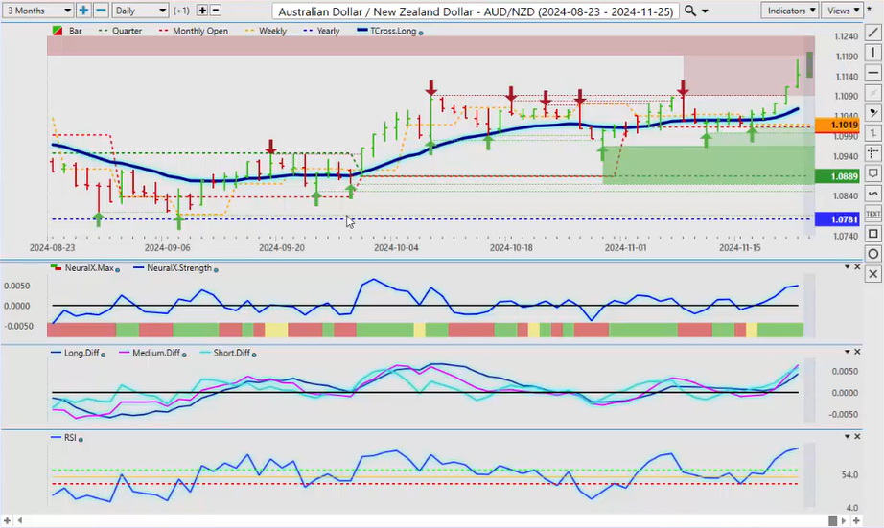This screenshot has width=884, height=528.
Task: Increase the time range with blue plus
Action: click(x=83, y=11)
